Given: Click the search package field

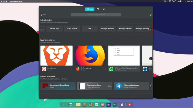Looking at the screenshot, I should pos(96,15).
